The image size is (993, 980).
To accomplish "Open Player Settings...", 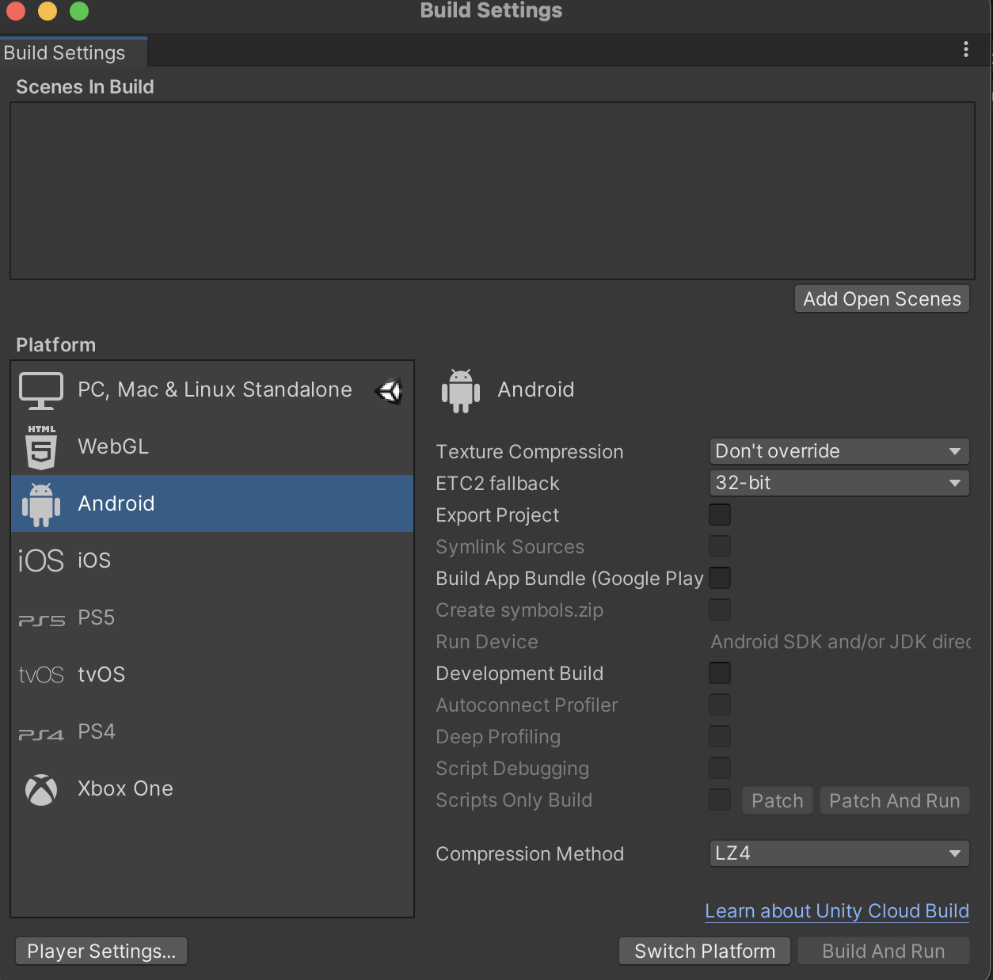I will pyautogui.click(x=101, y=952).
